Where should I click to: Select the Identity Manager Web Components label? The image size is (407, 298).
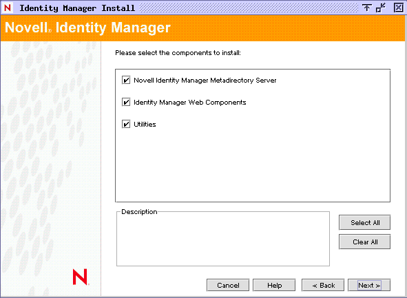[x=190, y=103]
